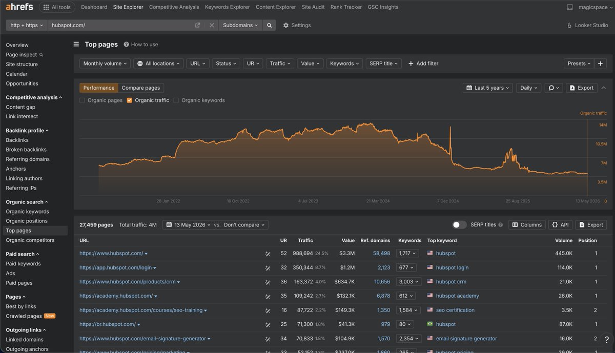Expand keywords dropdown 1,717 in first row

(x=407, y=253)
